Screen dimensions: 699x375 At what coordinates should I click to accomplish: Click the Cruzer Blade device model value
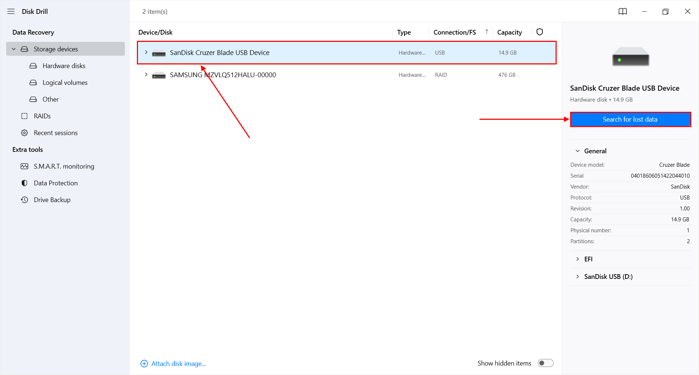click(674, 165)
